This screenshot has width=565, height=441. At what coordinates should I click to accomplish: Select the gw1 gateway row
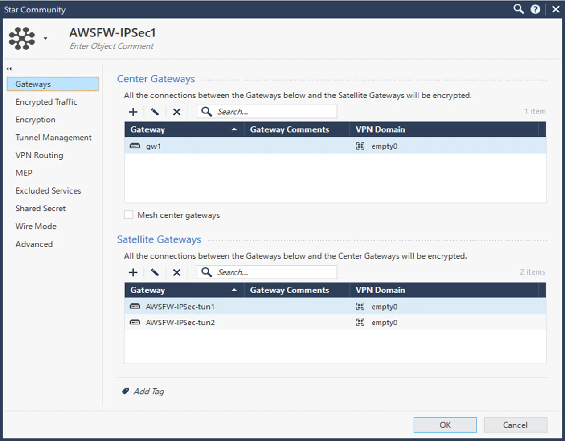pos(335,146)
